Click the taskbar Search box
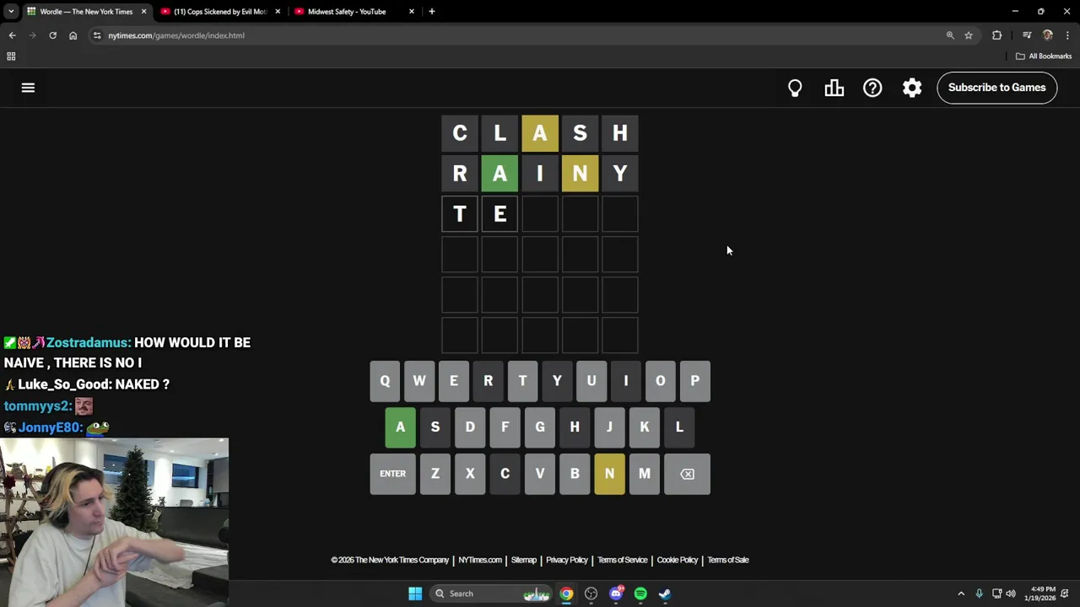The image size is (1080, 607). 492,594
